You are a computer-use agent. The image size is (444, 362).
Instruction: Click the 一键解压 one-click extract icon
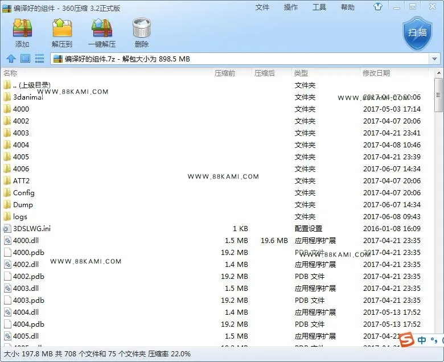102,28
